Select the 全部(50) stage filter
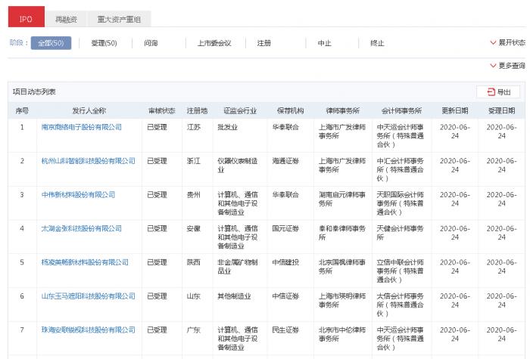Viewport: 530px width, 359px height. (51, 43)
